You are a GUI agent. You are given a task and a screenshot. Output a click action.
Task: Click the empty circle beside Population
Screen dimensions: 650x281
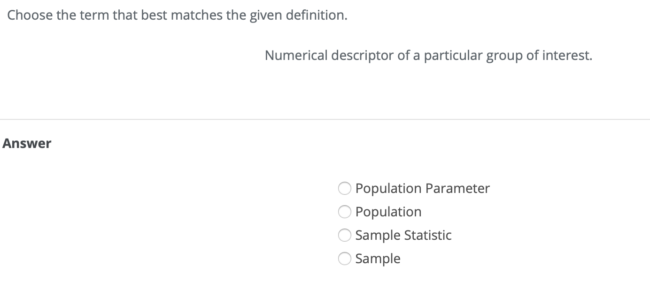pyautogui.click(x=345, y=212)
